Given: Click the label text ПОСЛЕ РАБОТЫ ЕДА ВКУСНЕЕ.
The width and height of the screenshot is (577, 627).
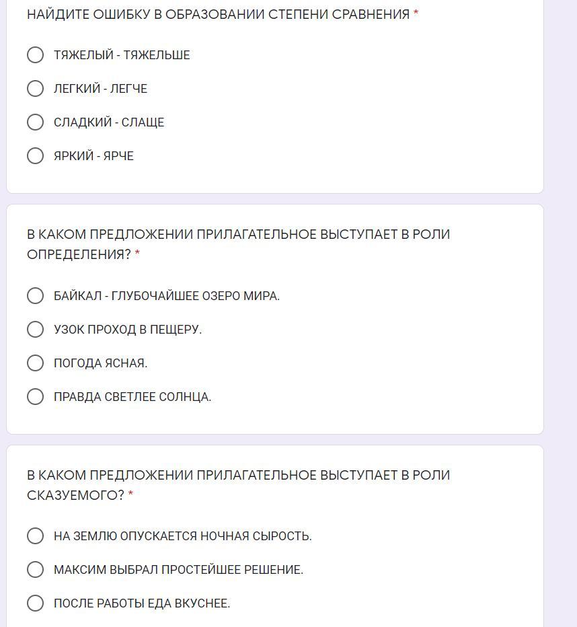Looking at the screenshot, I should (x=142, y=603).
